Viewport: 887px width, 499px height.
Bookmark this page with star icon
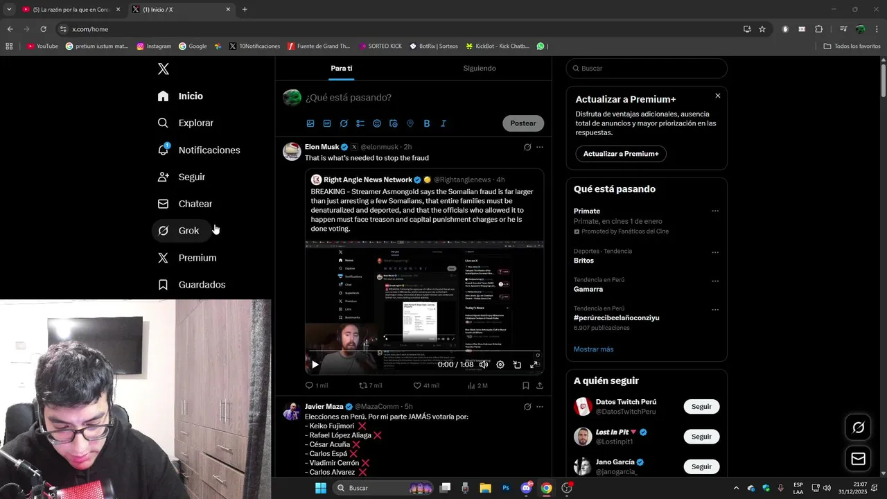tap(762, 29)
